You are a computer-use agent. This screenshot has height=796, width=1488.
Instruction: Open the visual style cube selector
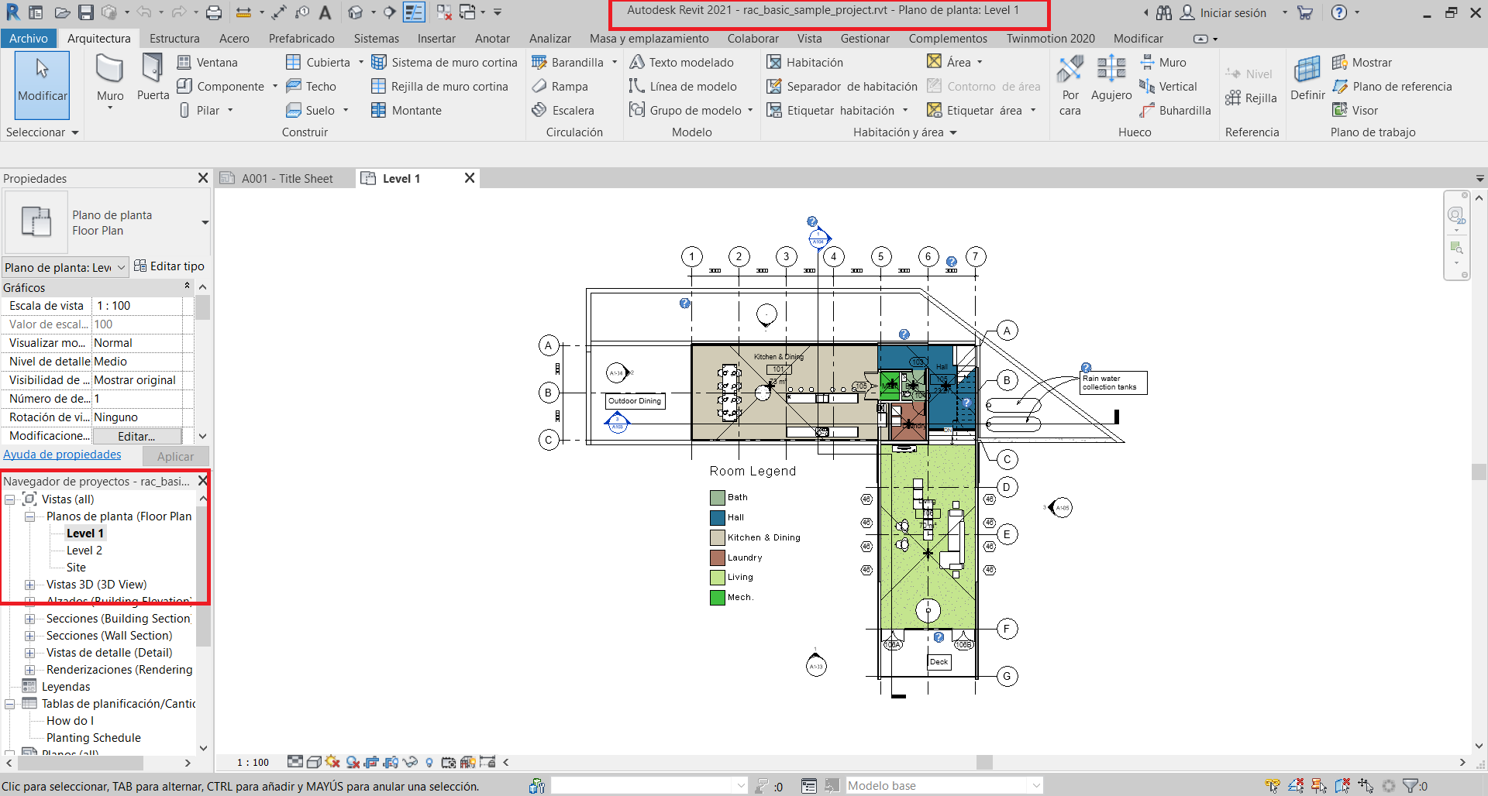click(x=314, y=762)
